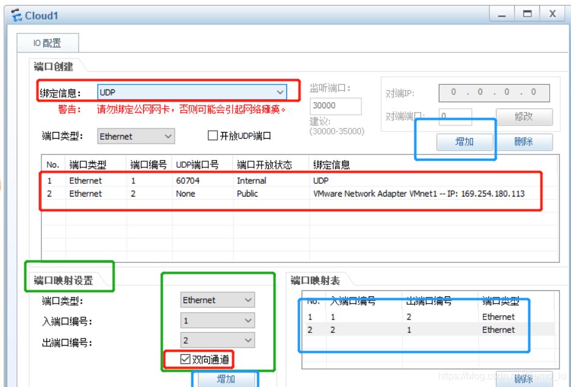Open the IO 配置 tab
Screen dimensions: 571x387
coord(48,43)
